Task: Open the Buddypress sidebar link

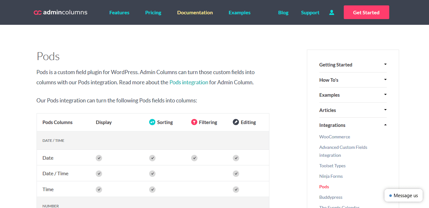Action: [331, 197]
